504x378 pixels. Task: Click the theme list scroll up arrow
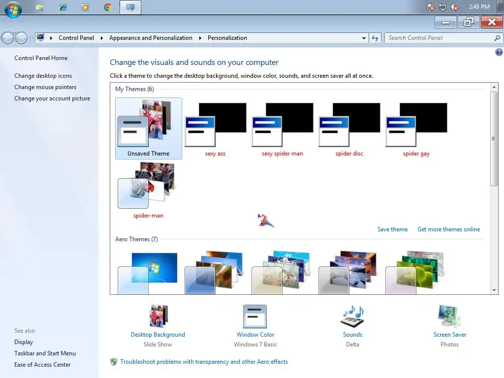[x=494, y=87]
